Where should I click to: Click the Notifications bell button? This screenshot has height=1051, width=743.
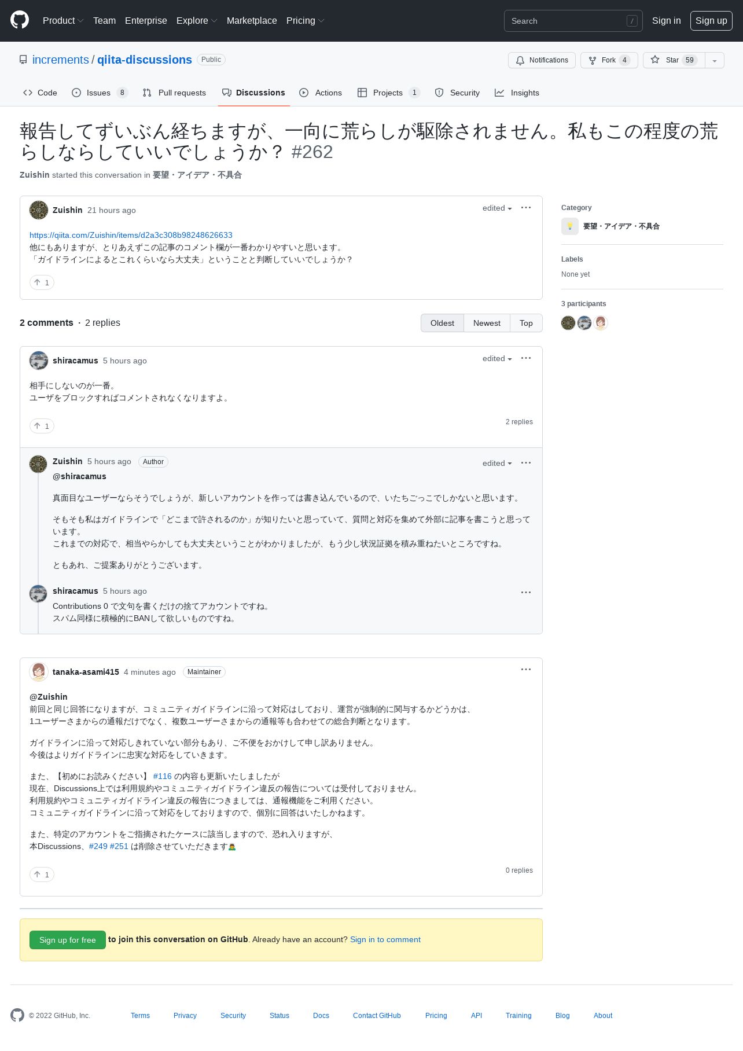point(542,60)
